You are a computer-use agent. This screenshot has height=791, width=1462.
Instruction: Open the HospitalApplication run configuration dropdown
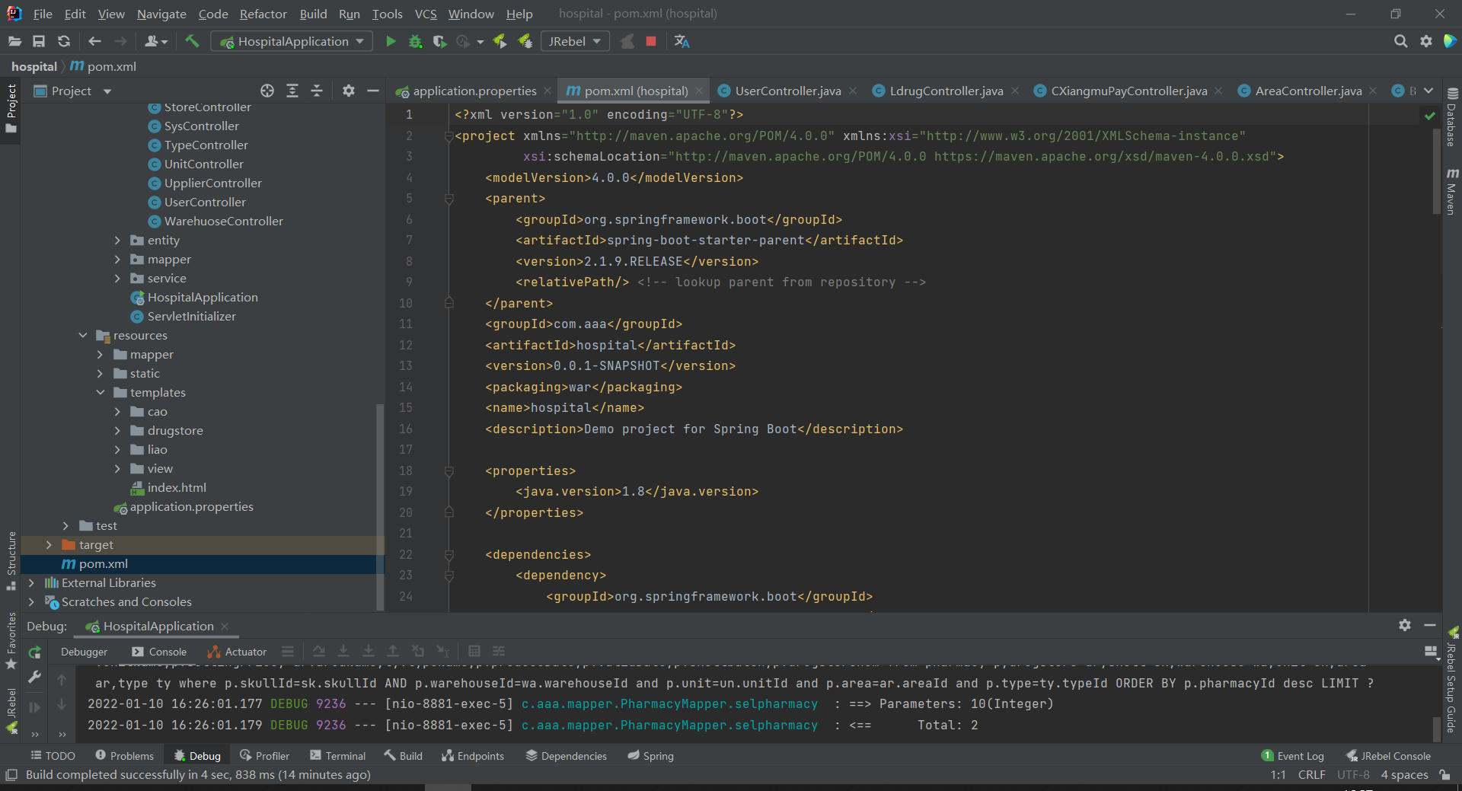[x=292, y=41]
